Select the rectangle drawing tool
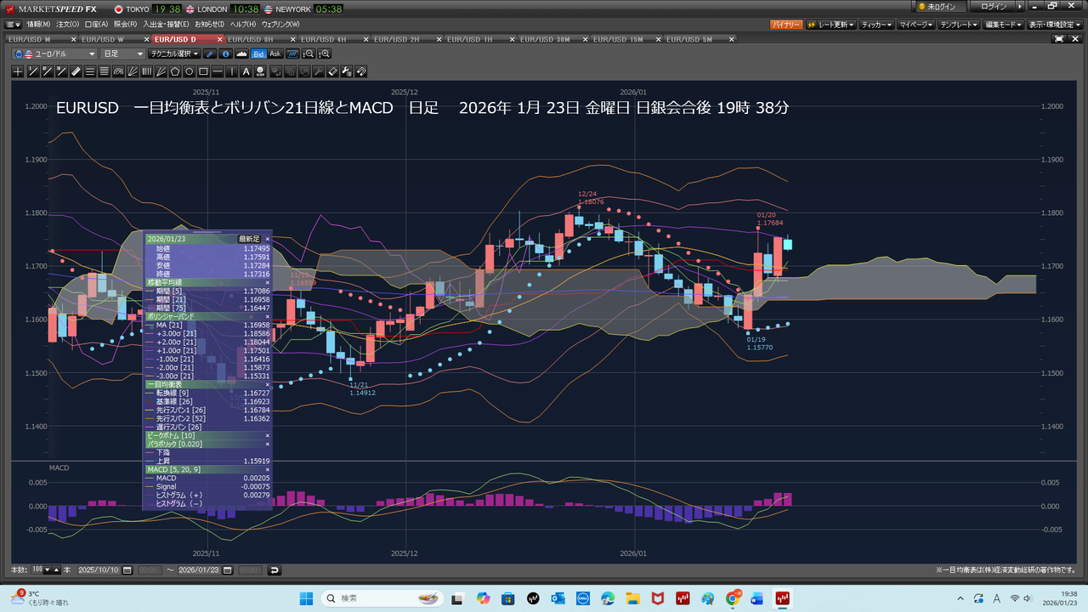Image resolution: width=1088 pixels, height=612 pixels. [204, 71]
